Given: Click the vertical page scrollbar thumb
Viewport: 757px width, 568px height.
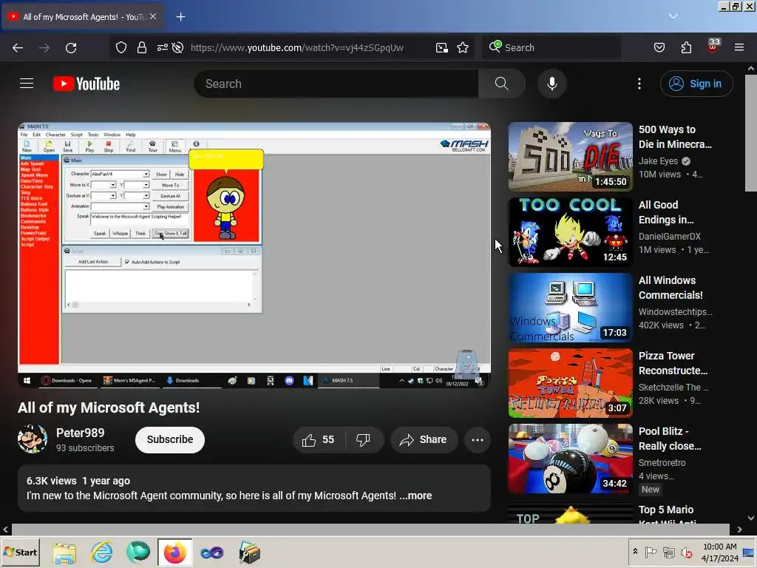Looking at the screenshot, I should (751, 133).
